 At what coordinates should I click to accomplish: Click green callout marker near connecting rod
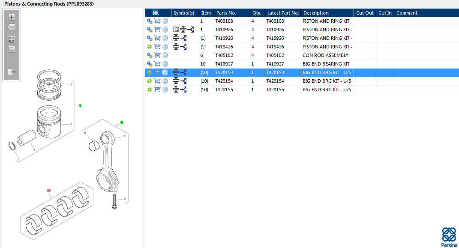click(x=122, y=122)
